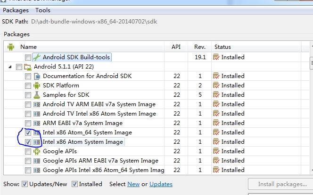This screenshot has height=195, width=313.
Task: Click the Documentation for Android SDK icon
Action: (x=37, y=76)
